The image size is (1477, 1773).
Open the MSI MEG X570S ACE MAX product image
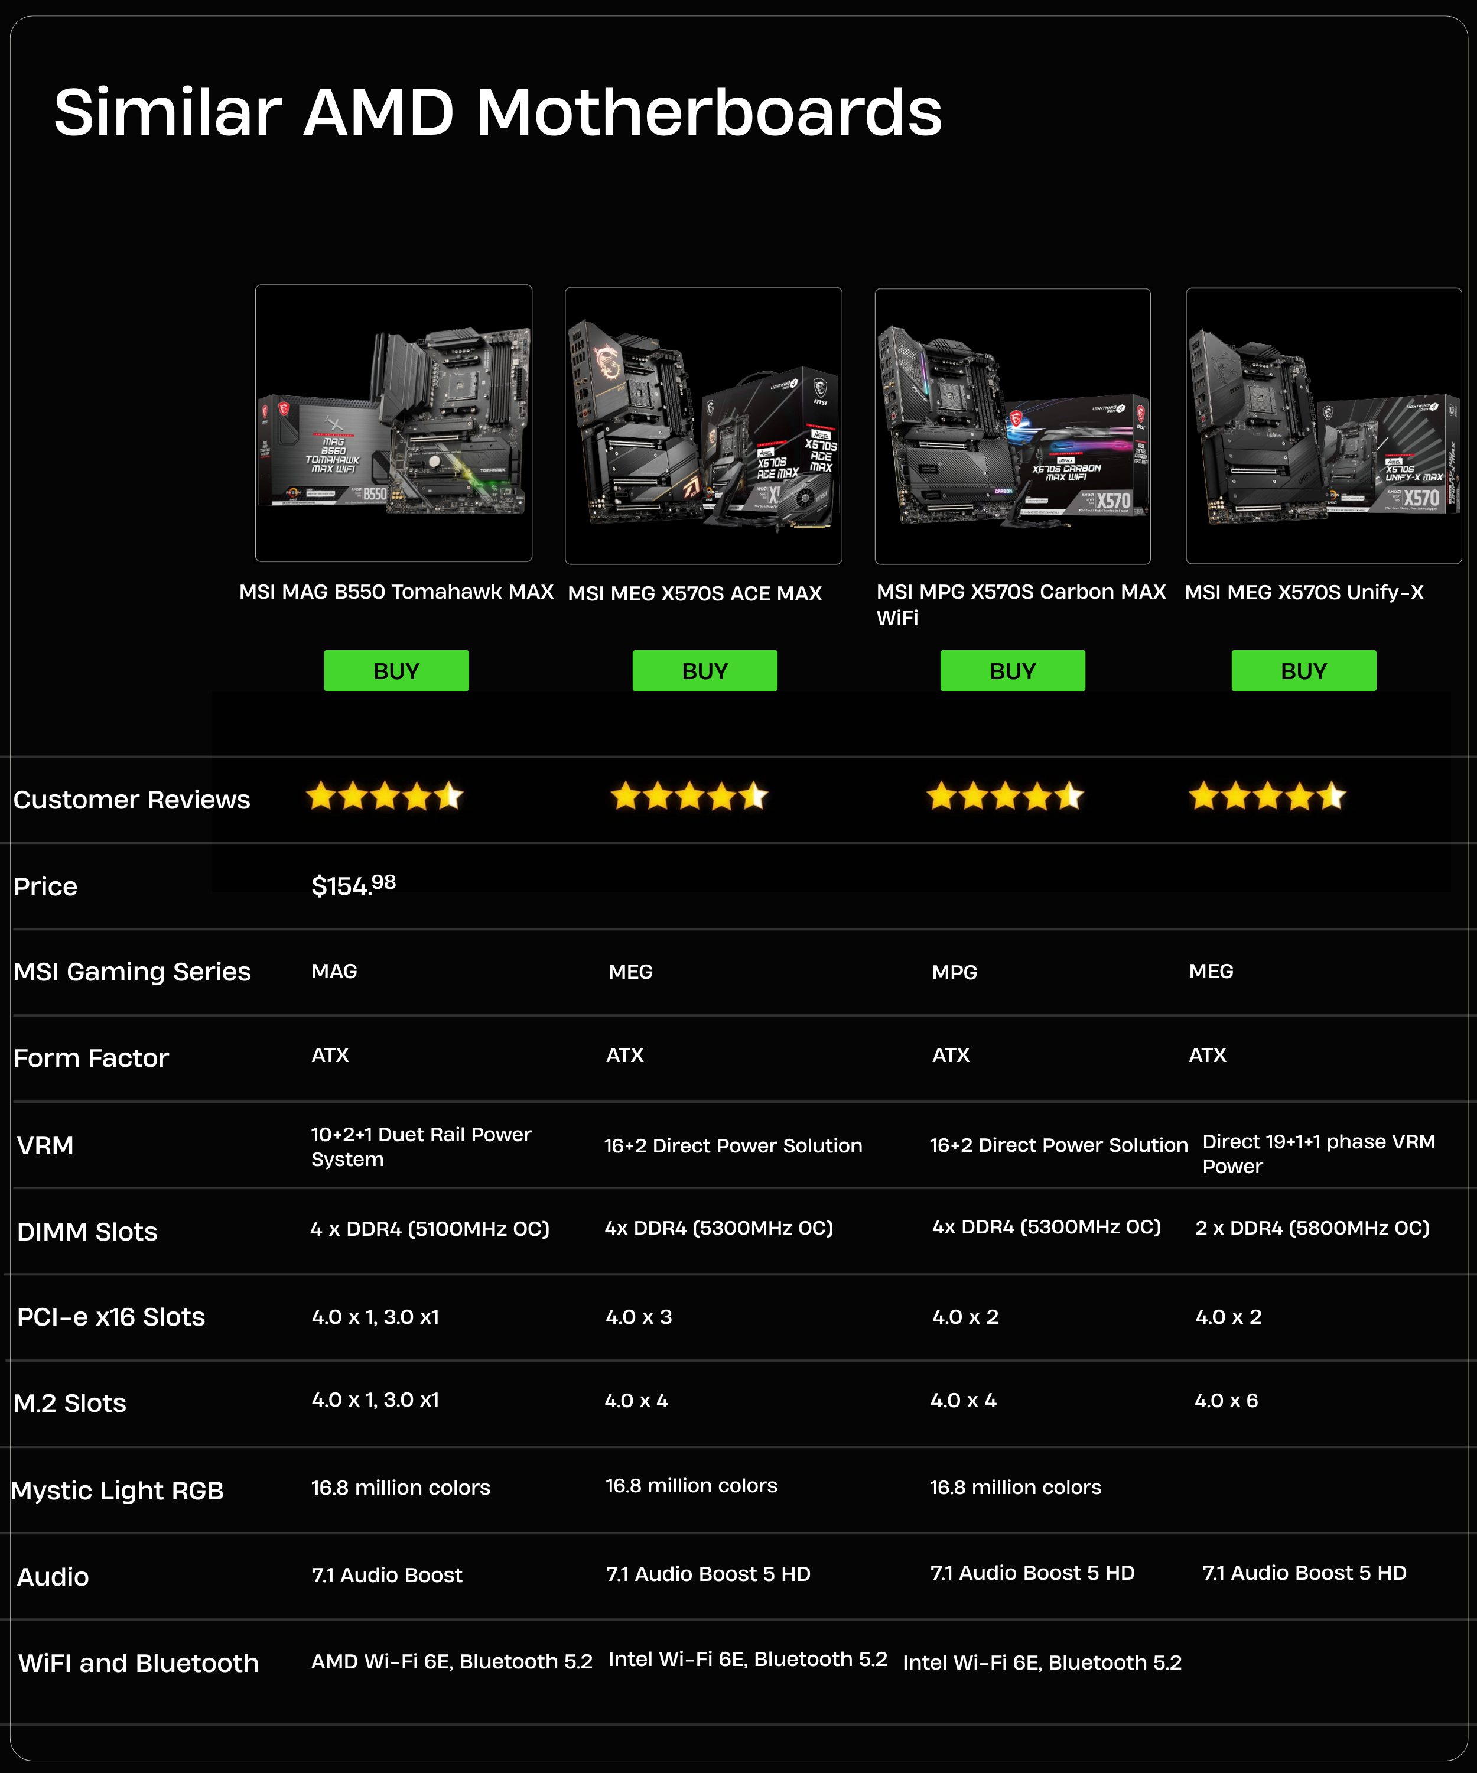[703, 426]
